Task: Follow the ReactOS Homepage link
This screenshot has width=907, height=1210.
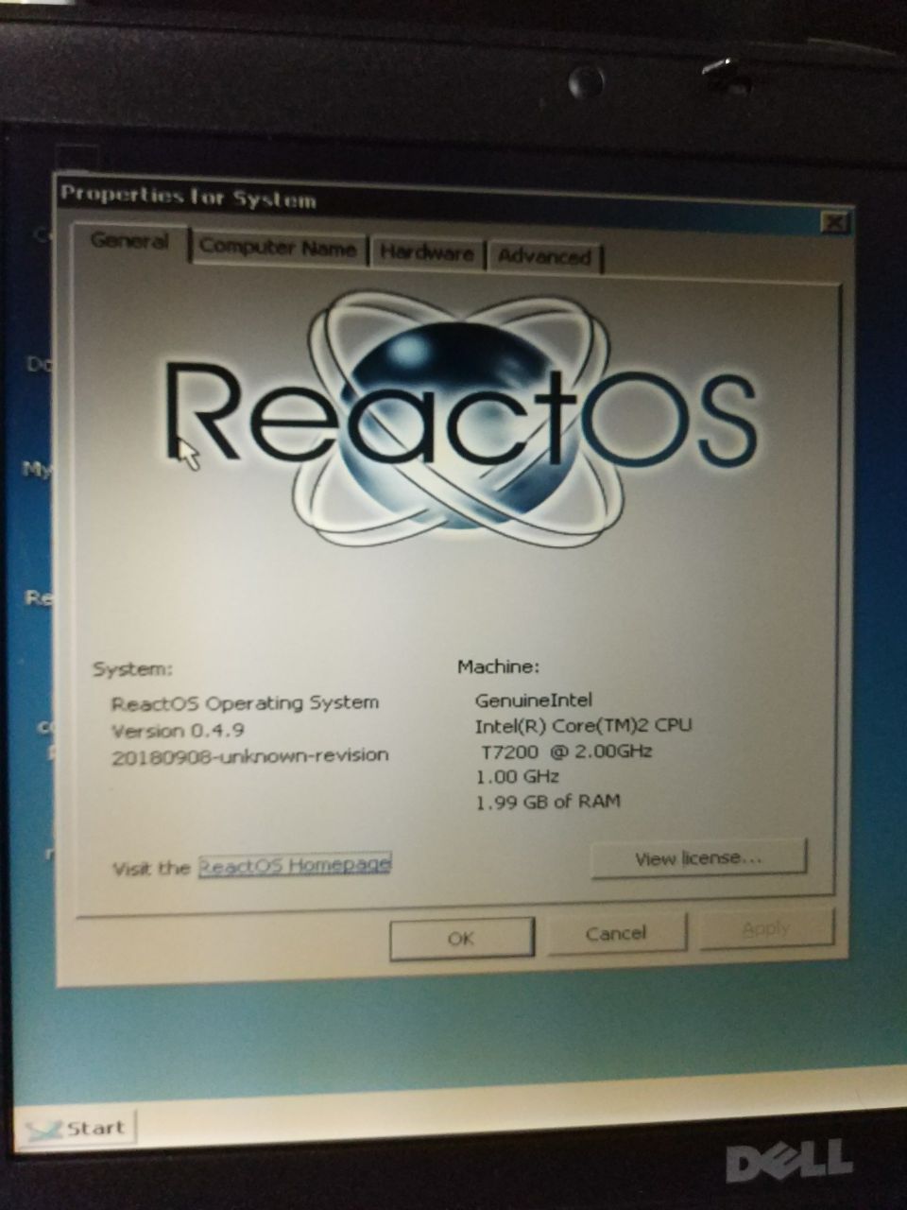Action: [x=295, y=866]
